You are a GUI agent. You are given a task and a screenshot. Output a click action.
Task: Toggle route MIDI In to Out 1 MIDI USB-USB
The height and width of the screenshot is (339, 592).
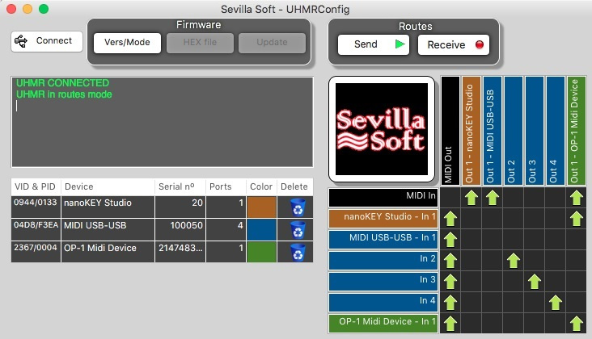pos(493,198)
